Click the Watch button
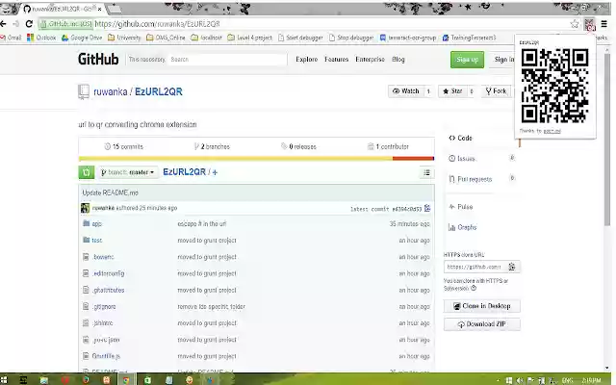The width and height of the screenshot is (616, 385). click(406, 91)
